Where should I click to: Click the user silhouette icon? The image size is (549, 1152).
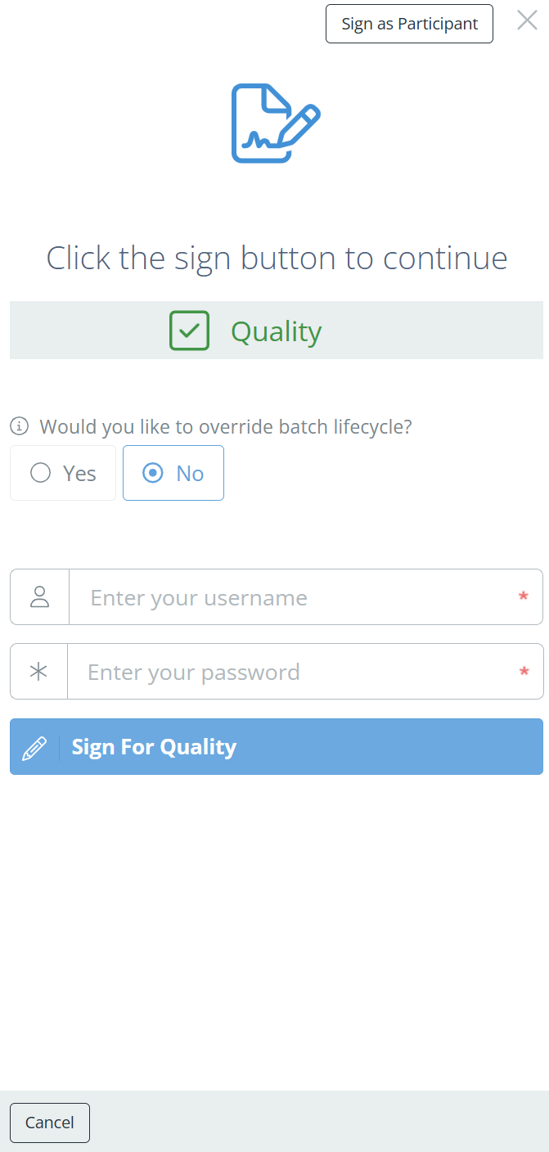point(39,596)
